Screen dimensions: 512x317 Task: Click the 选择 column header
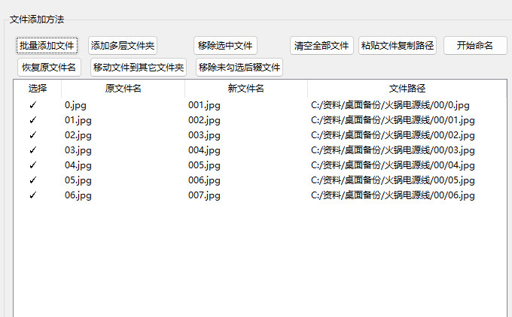pyautogui.click(x=38, y=89)
